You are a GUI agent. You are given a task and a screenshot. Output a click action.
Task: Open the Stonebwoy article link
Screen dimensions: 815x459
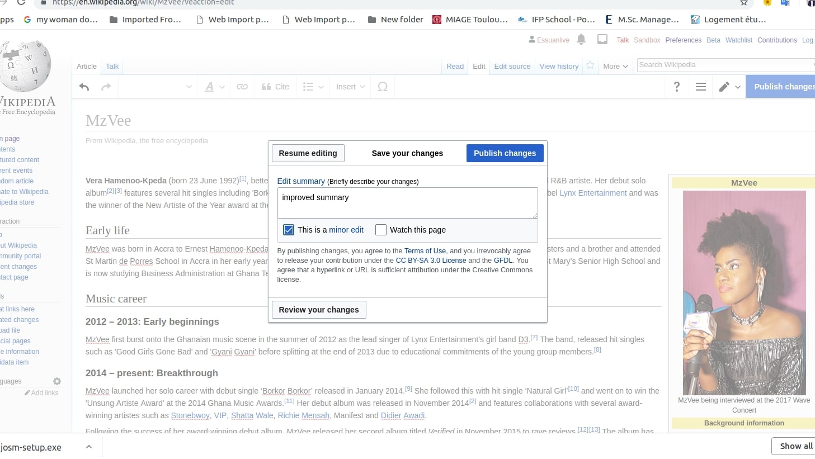coord(190,415)
